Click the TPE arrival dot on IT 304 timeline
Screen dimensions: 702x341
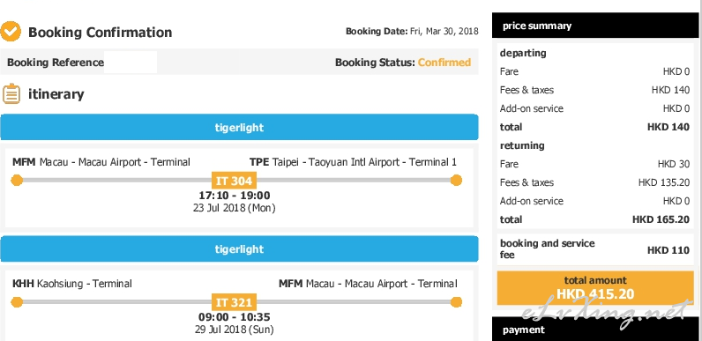point(456,181)
